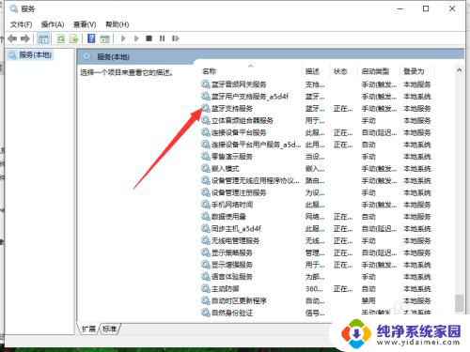470x352 pixels.
Task: Close the 服务 window
Action: pos(452,8)
